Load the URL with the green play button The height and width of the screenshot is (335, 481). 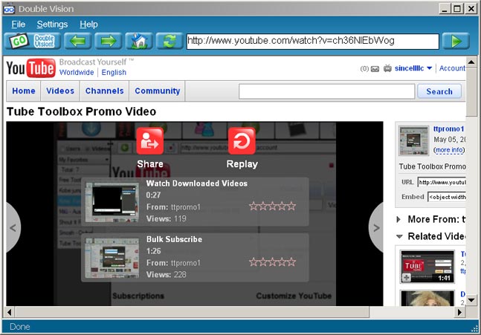tap(456, 41)
